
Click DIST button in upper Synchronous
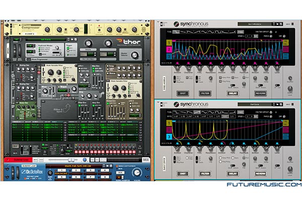(x=183, y=93)
